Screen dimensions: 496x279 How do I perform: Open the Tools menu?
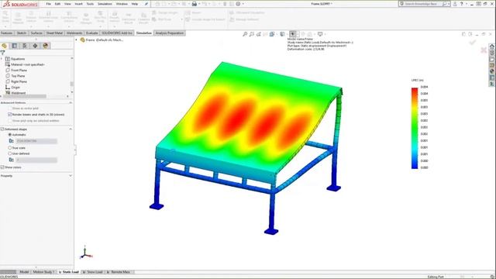pyautogui.click(x=90, y=4)
